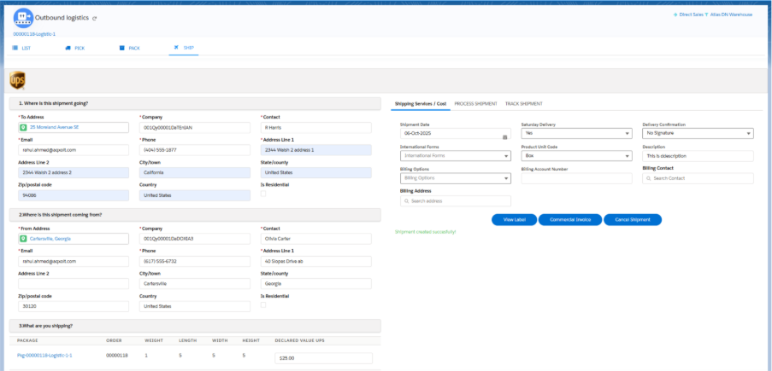Click the From Address location pin icon
The width and height of the screenshot is (772, 371).
[24, 239]
